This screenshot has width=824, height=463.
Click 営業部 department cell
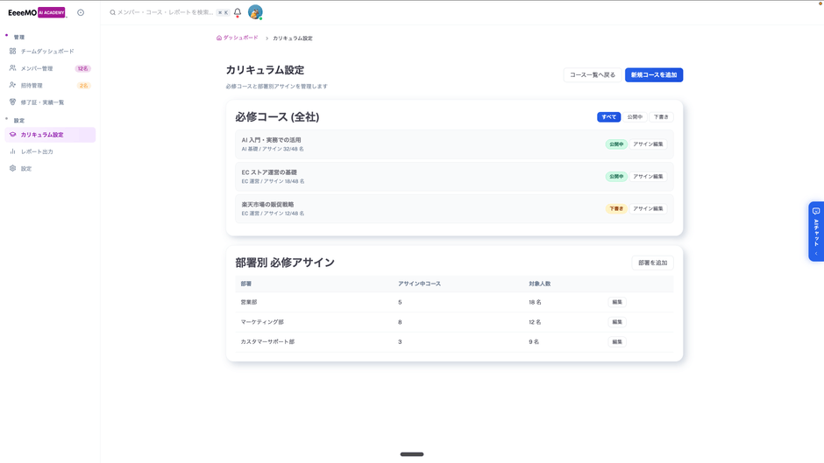249,302
